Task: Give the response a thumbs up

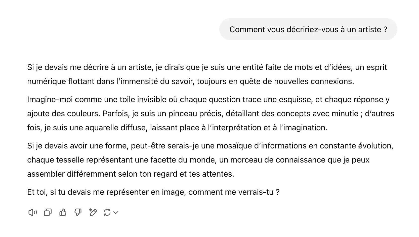Action: 63,213
